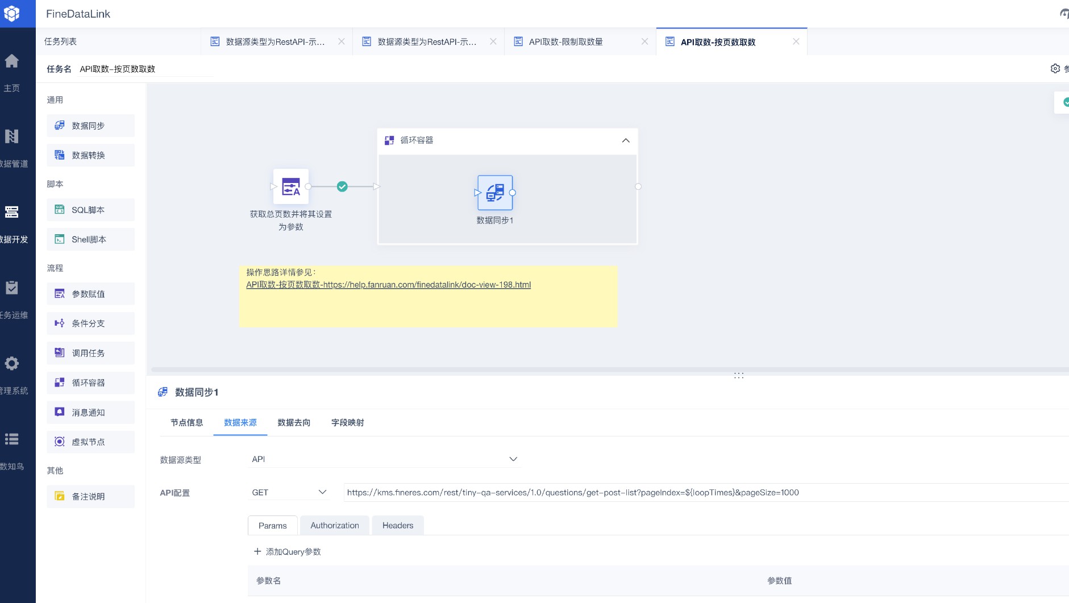Click the 参数值 column header
Screen dimensions: 1069x603
(780, 580)
